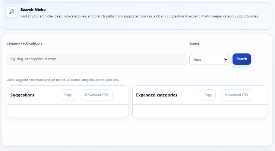Download the Suggestions list as CSV

(97, 95)
